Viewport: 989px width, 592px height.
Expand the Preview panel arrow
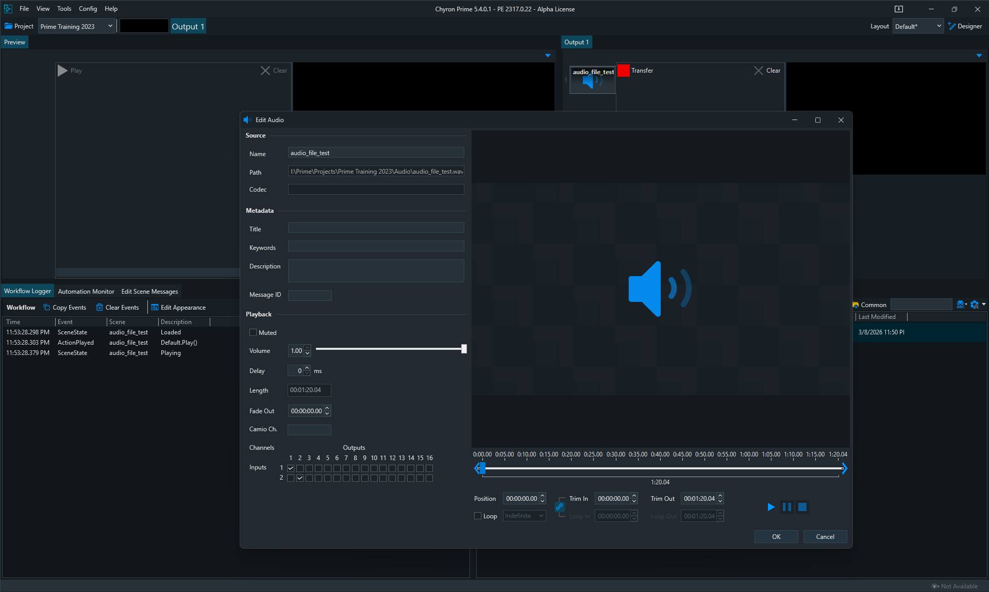tap(548, 56)
